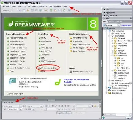Image resolution: width=133 pixels, height=120 pixels.
Task: Click the Browse for File folder icon
Action: point(95,106)
